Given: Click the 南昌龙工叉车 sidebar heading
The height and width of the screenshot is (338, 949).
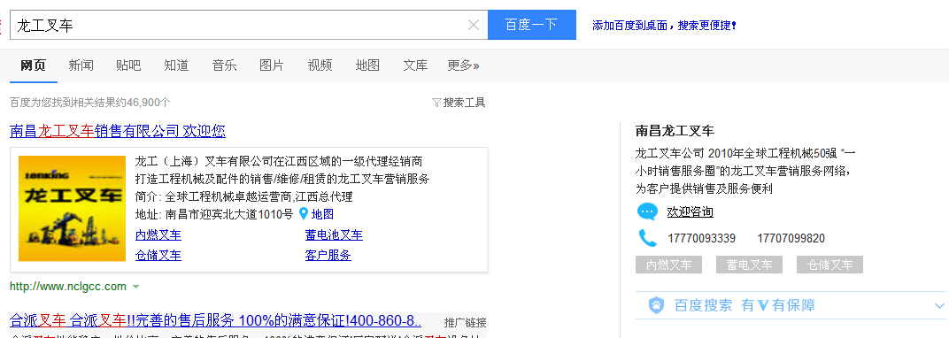Looking at the screenshot, I should pyautogui.click(x=675, y=131).
